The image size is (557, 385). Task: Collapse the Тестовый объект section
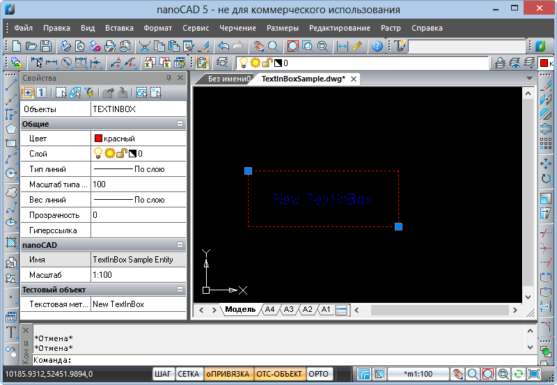click(x=180, y=290)
